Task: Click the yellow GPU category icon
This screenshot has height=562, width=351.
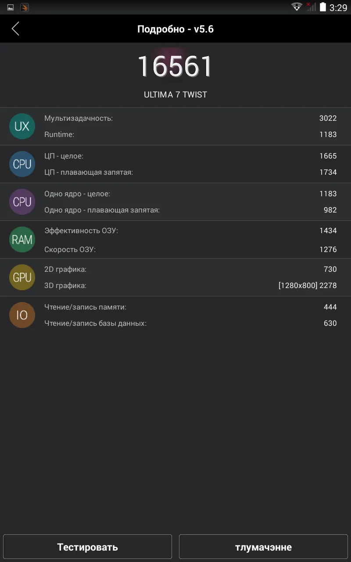Action: point(22,277)
